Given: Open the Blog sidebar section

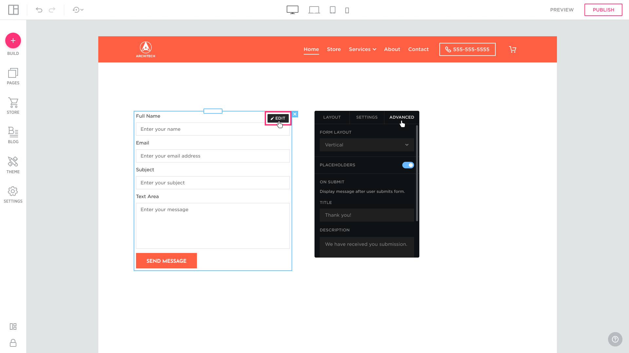Looking at the screenshot, I should [13, 135].
